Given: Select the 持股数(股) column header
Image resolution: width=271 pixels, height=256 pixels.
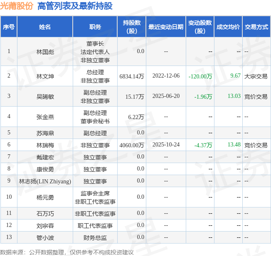Looking at the screenshot, I should pos(132,27).
